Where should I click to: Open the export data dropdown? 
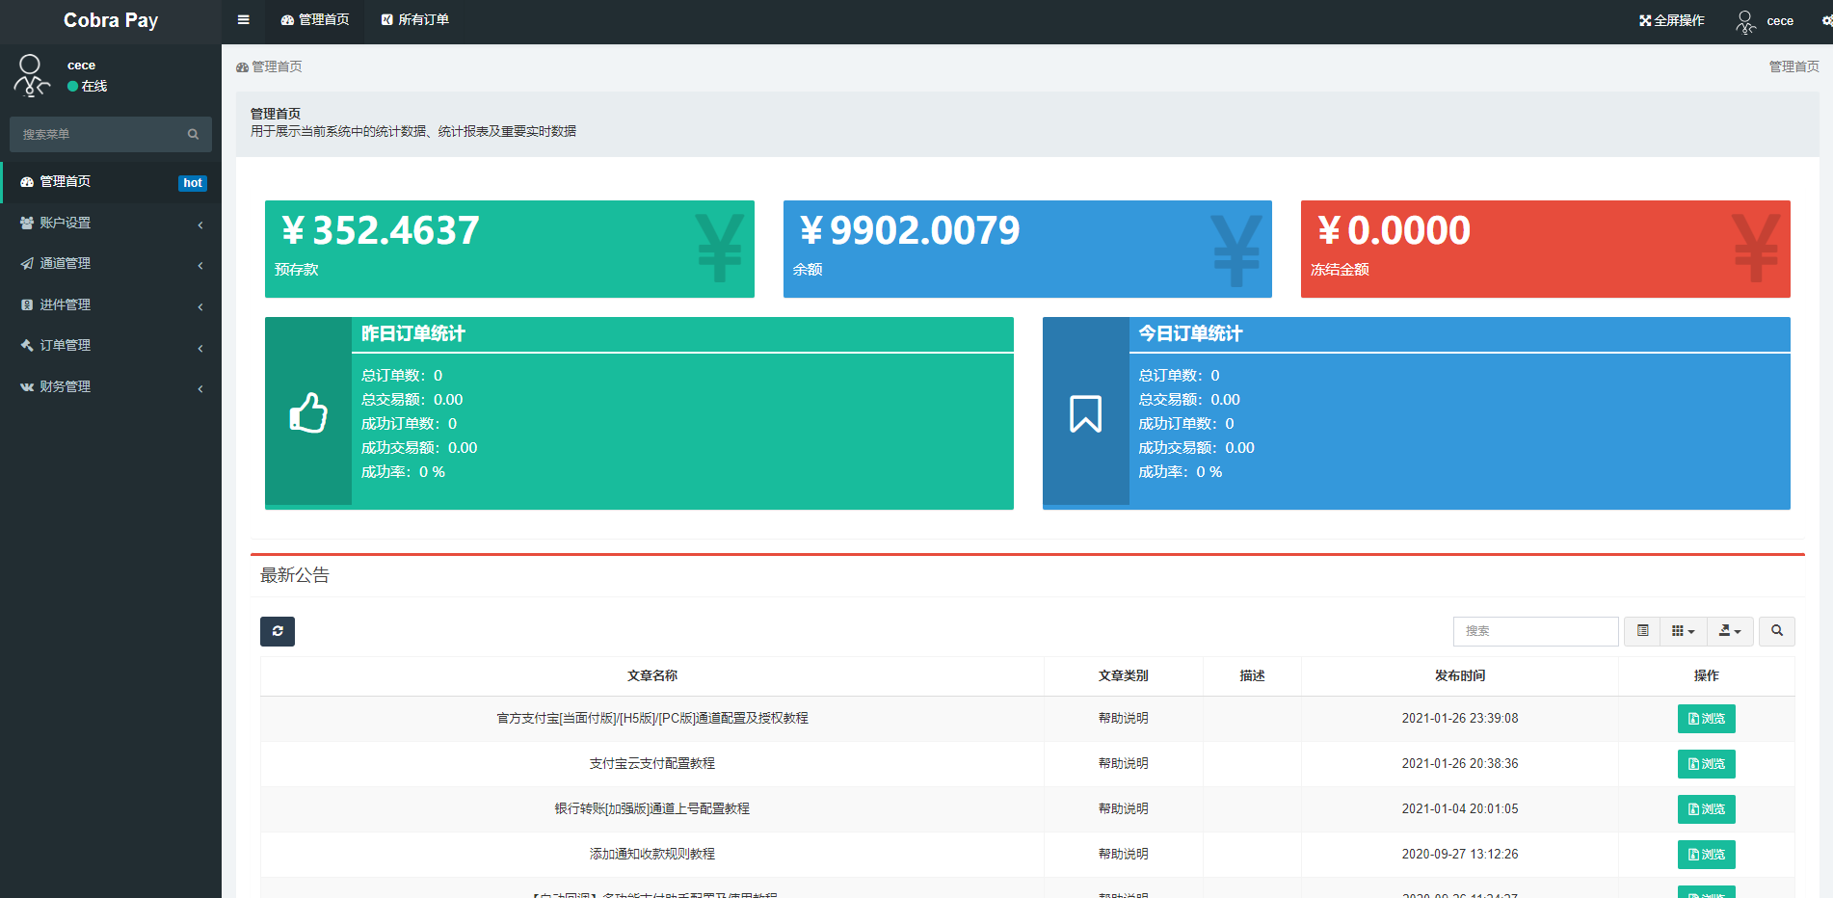(x=1730, y=631)
